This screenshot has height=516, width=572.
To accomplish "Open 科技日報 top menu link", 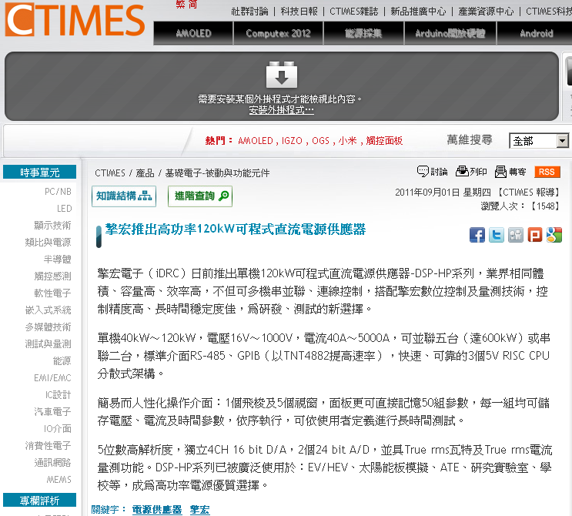I will [x=299, y=12].
